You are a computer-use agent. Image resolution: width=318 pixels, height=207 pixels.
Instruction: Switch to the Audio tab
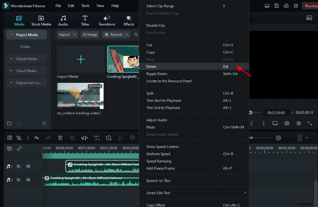(63, 21)
